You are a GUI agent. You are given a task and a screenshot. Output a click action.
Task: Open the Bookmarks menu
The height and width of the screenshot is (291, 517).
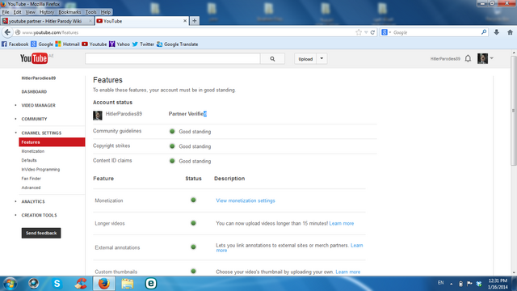[69, 12]
